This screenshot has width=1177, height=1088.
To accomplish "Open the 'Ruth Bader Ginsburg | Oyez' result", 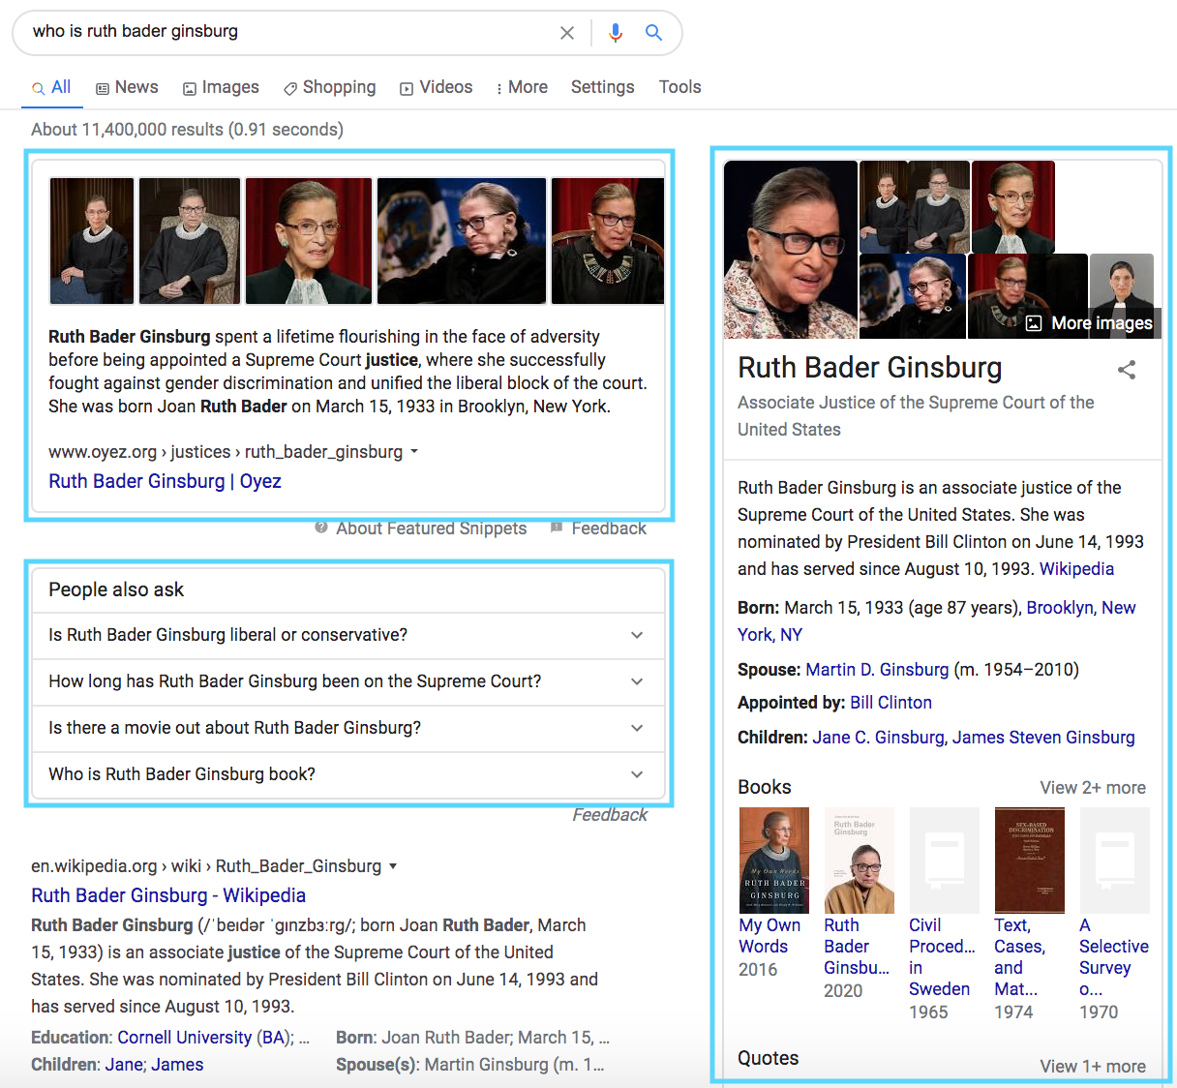I will (165, 481).
